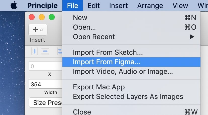Select the Open... menu item
This screenshot has width=208, height=115.
[131, 27]
